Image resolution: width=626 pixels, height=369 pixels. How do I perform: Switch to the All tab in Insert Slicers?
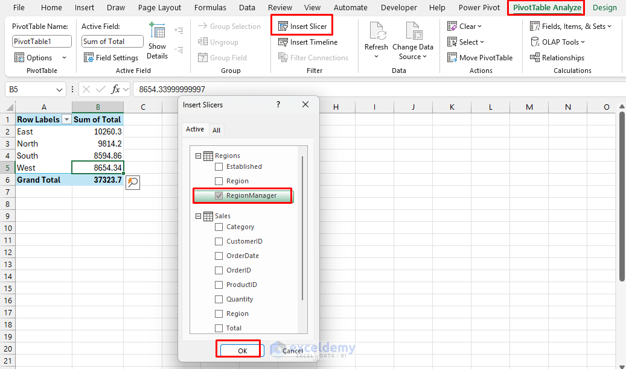coord(216,130)
